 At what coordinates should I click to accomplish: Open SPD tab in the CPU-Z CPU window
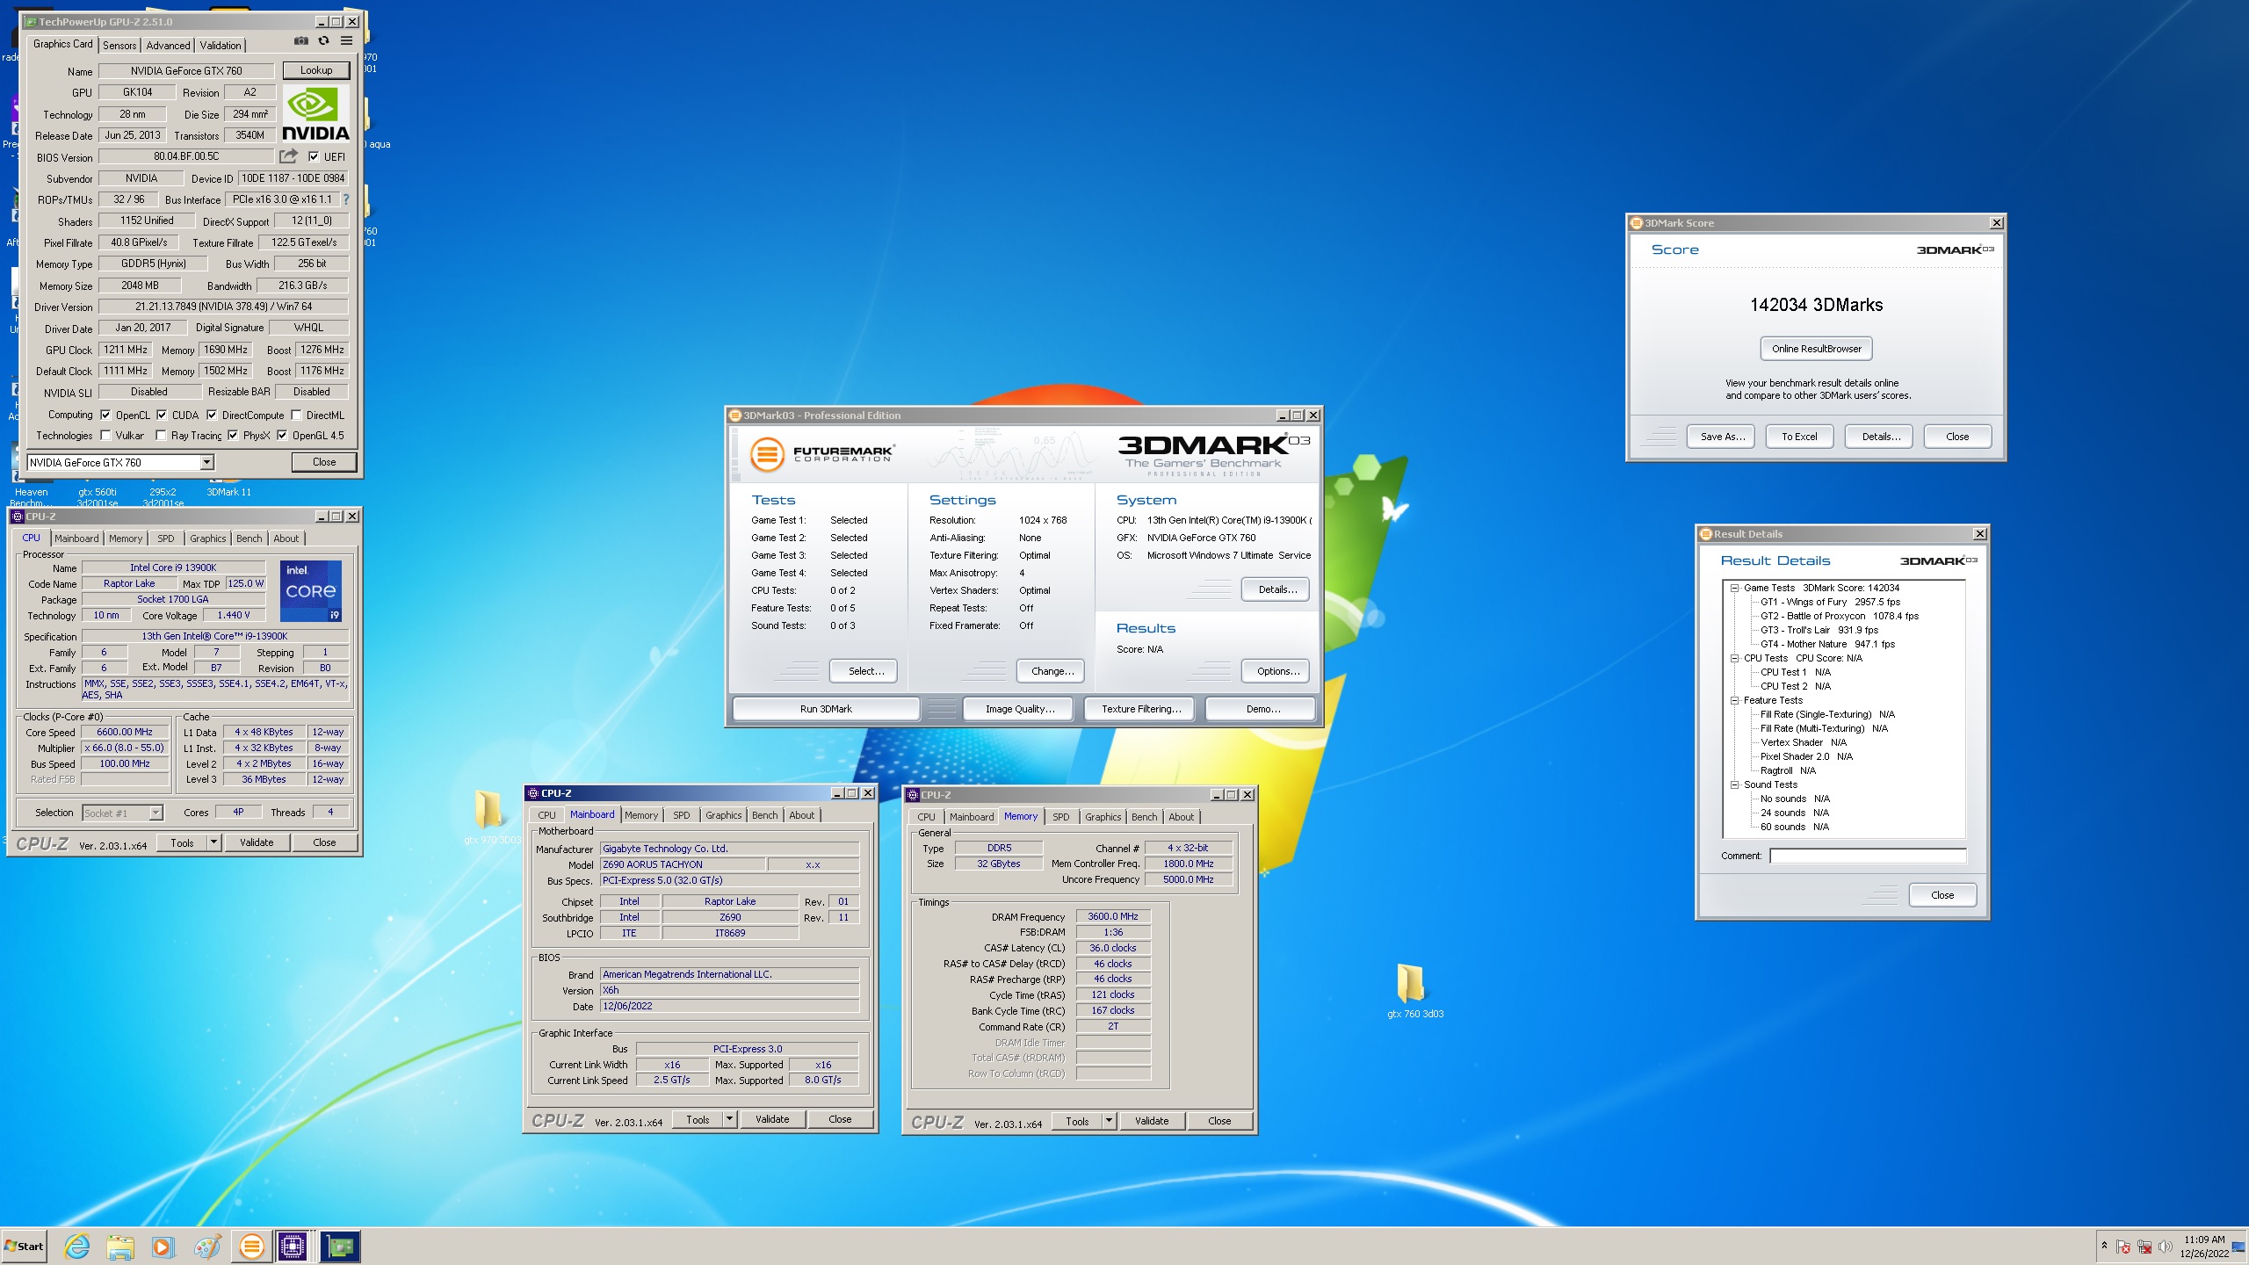tap(165, 539)
